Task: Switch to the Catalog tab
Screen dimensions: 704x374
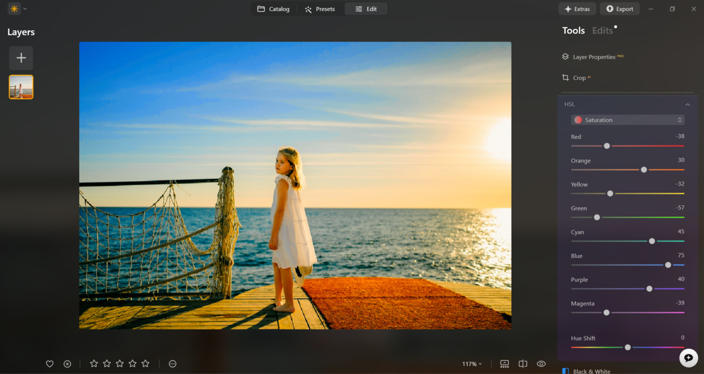Action: [273, 9]
